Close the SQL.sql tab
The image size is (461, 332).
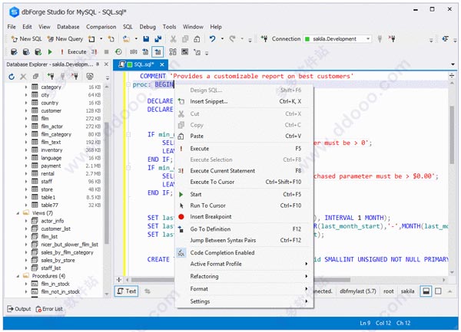[x=162, y=64]
